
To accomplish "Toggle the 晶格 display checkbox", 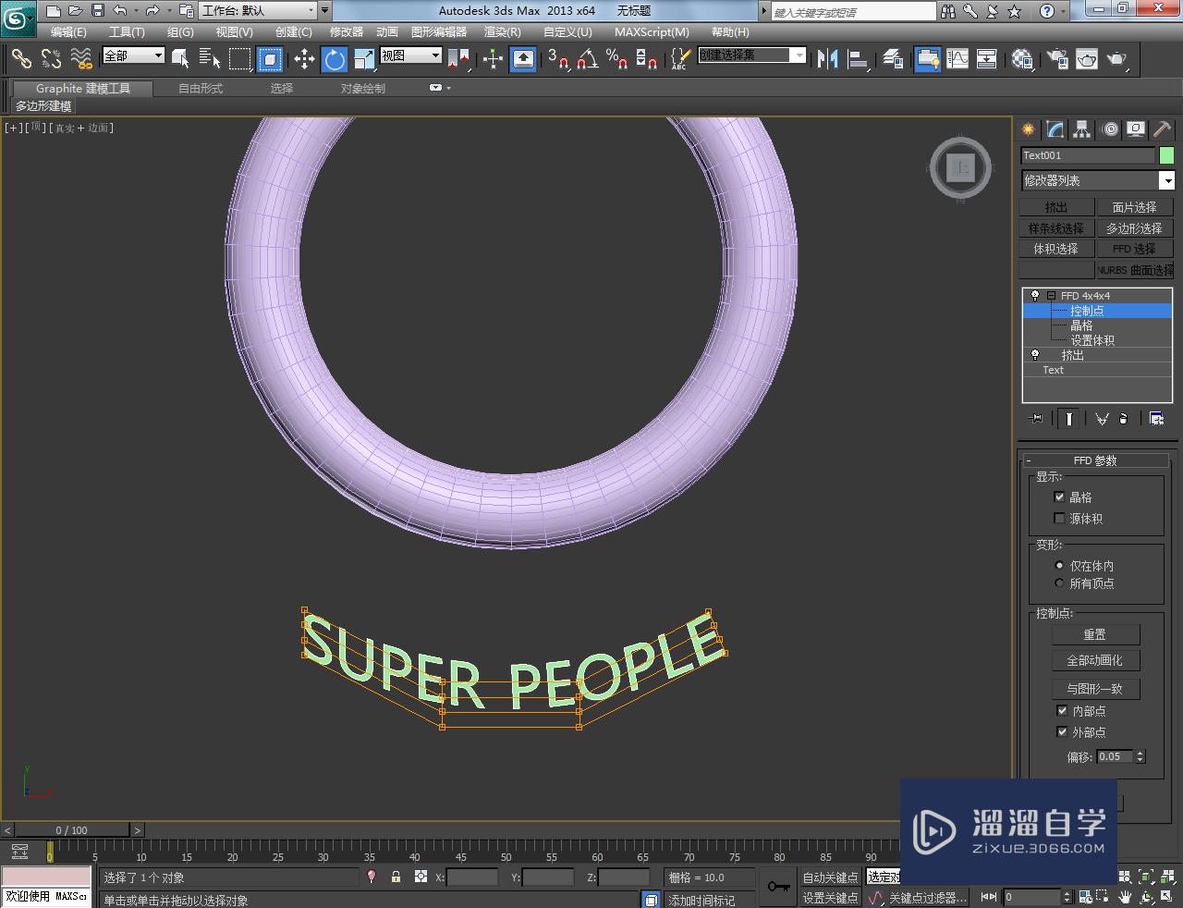I will 1059,497.
